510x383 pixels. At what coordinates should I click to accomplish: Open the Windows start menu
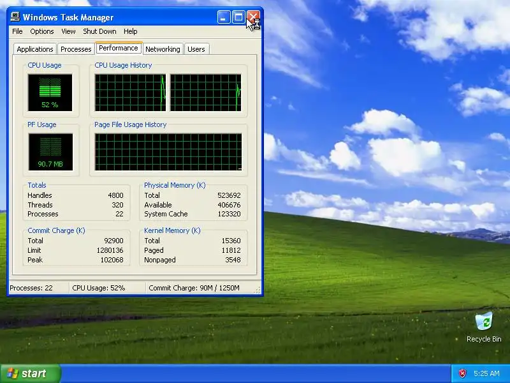[x=30, y=373]
